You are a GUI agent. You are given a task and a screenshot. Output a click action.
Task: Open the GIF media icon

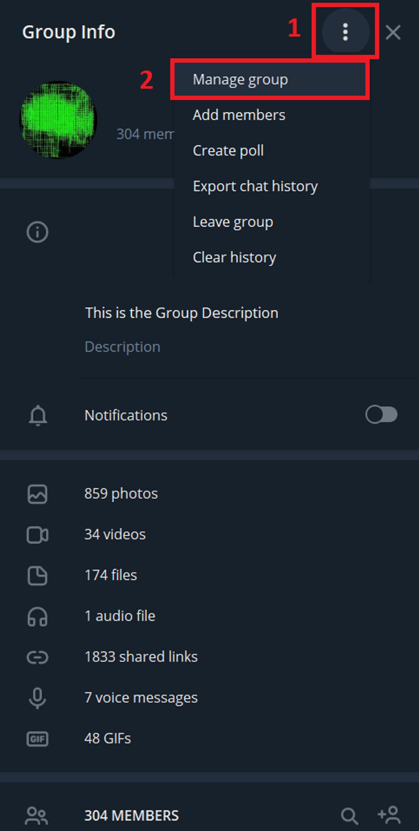tap(37, 738)
